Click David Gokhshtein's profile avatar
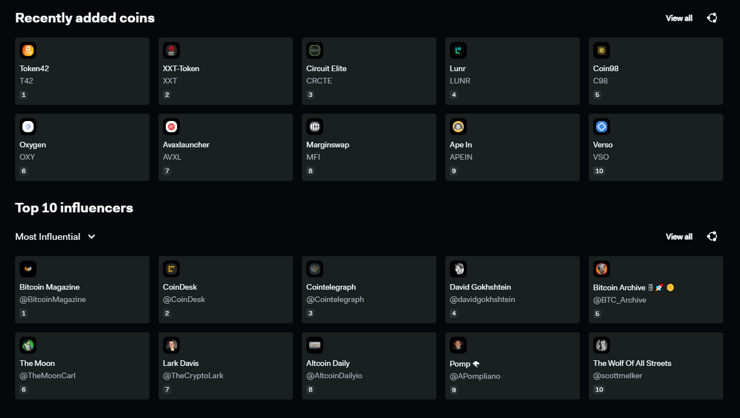The width and height of the screenshot is (740, 418). coord(458,269)
